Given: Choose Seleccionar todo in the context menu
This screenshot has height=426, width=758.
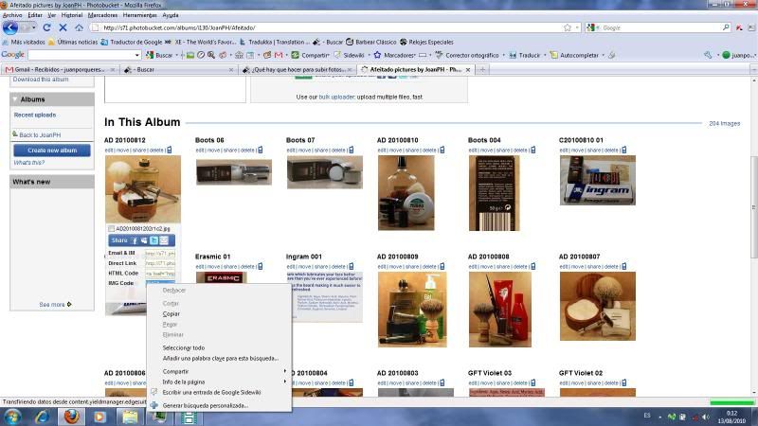Looking at the screenshot, I should (184, 347).
